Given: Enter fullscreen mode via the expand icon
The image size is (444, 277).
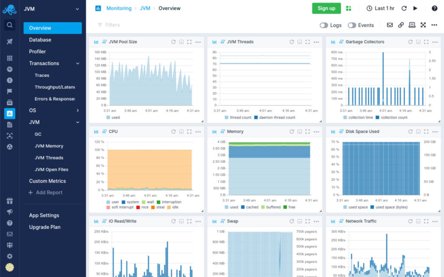Looking at the screenshot, I should [x=423, y=25].
